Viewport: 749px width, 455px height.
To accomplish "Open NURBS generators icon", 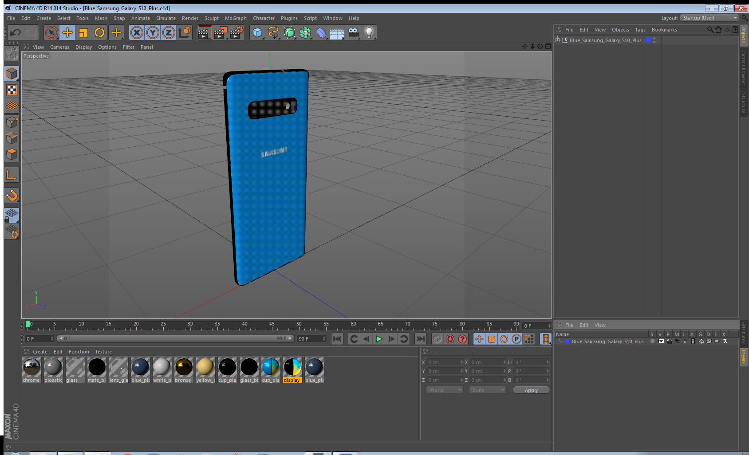I will [289, 32].
